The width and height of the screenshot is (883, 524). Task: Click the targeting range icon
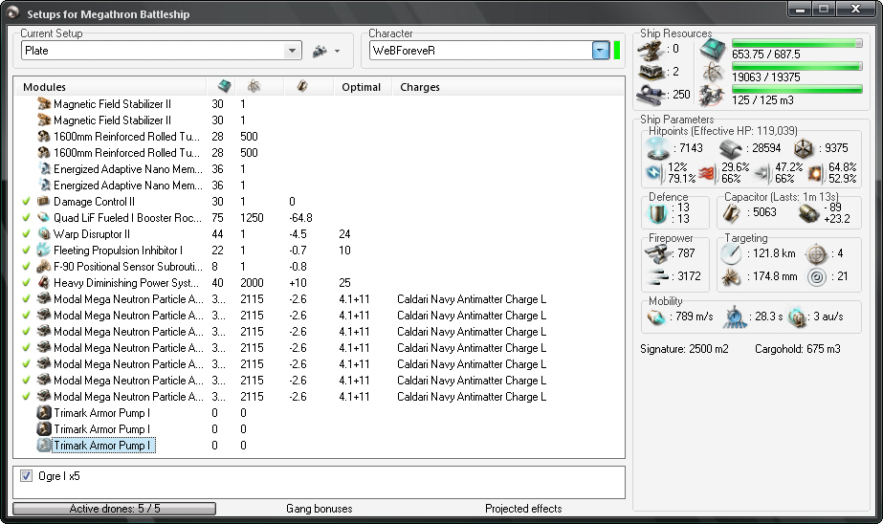(x=733, y=253)
